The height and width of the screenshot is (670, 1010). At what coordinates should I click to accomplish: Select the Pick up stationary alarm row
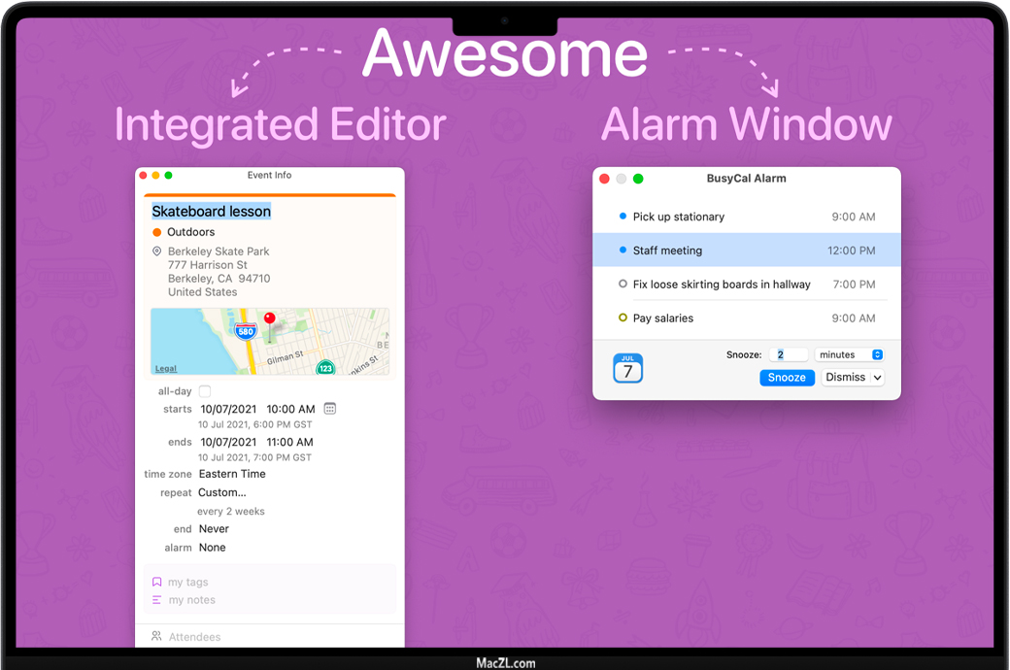(x=746, y=217)
